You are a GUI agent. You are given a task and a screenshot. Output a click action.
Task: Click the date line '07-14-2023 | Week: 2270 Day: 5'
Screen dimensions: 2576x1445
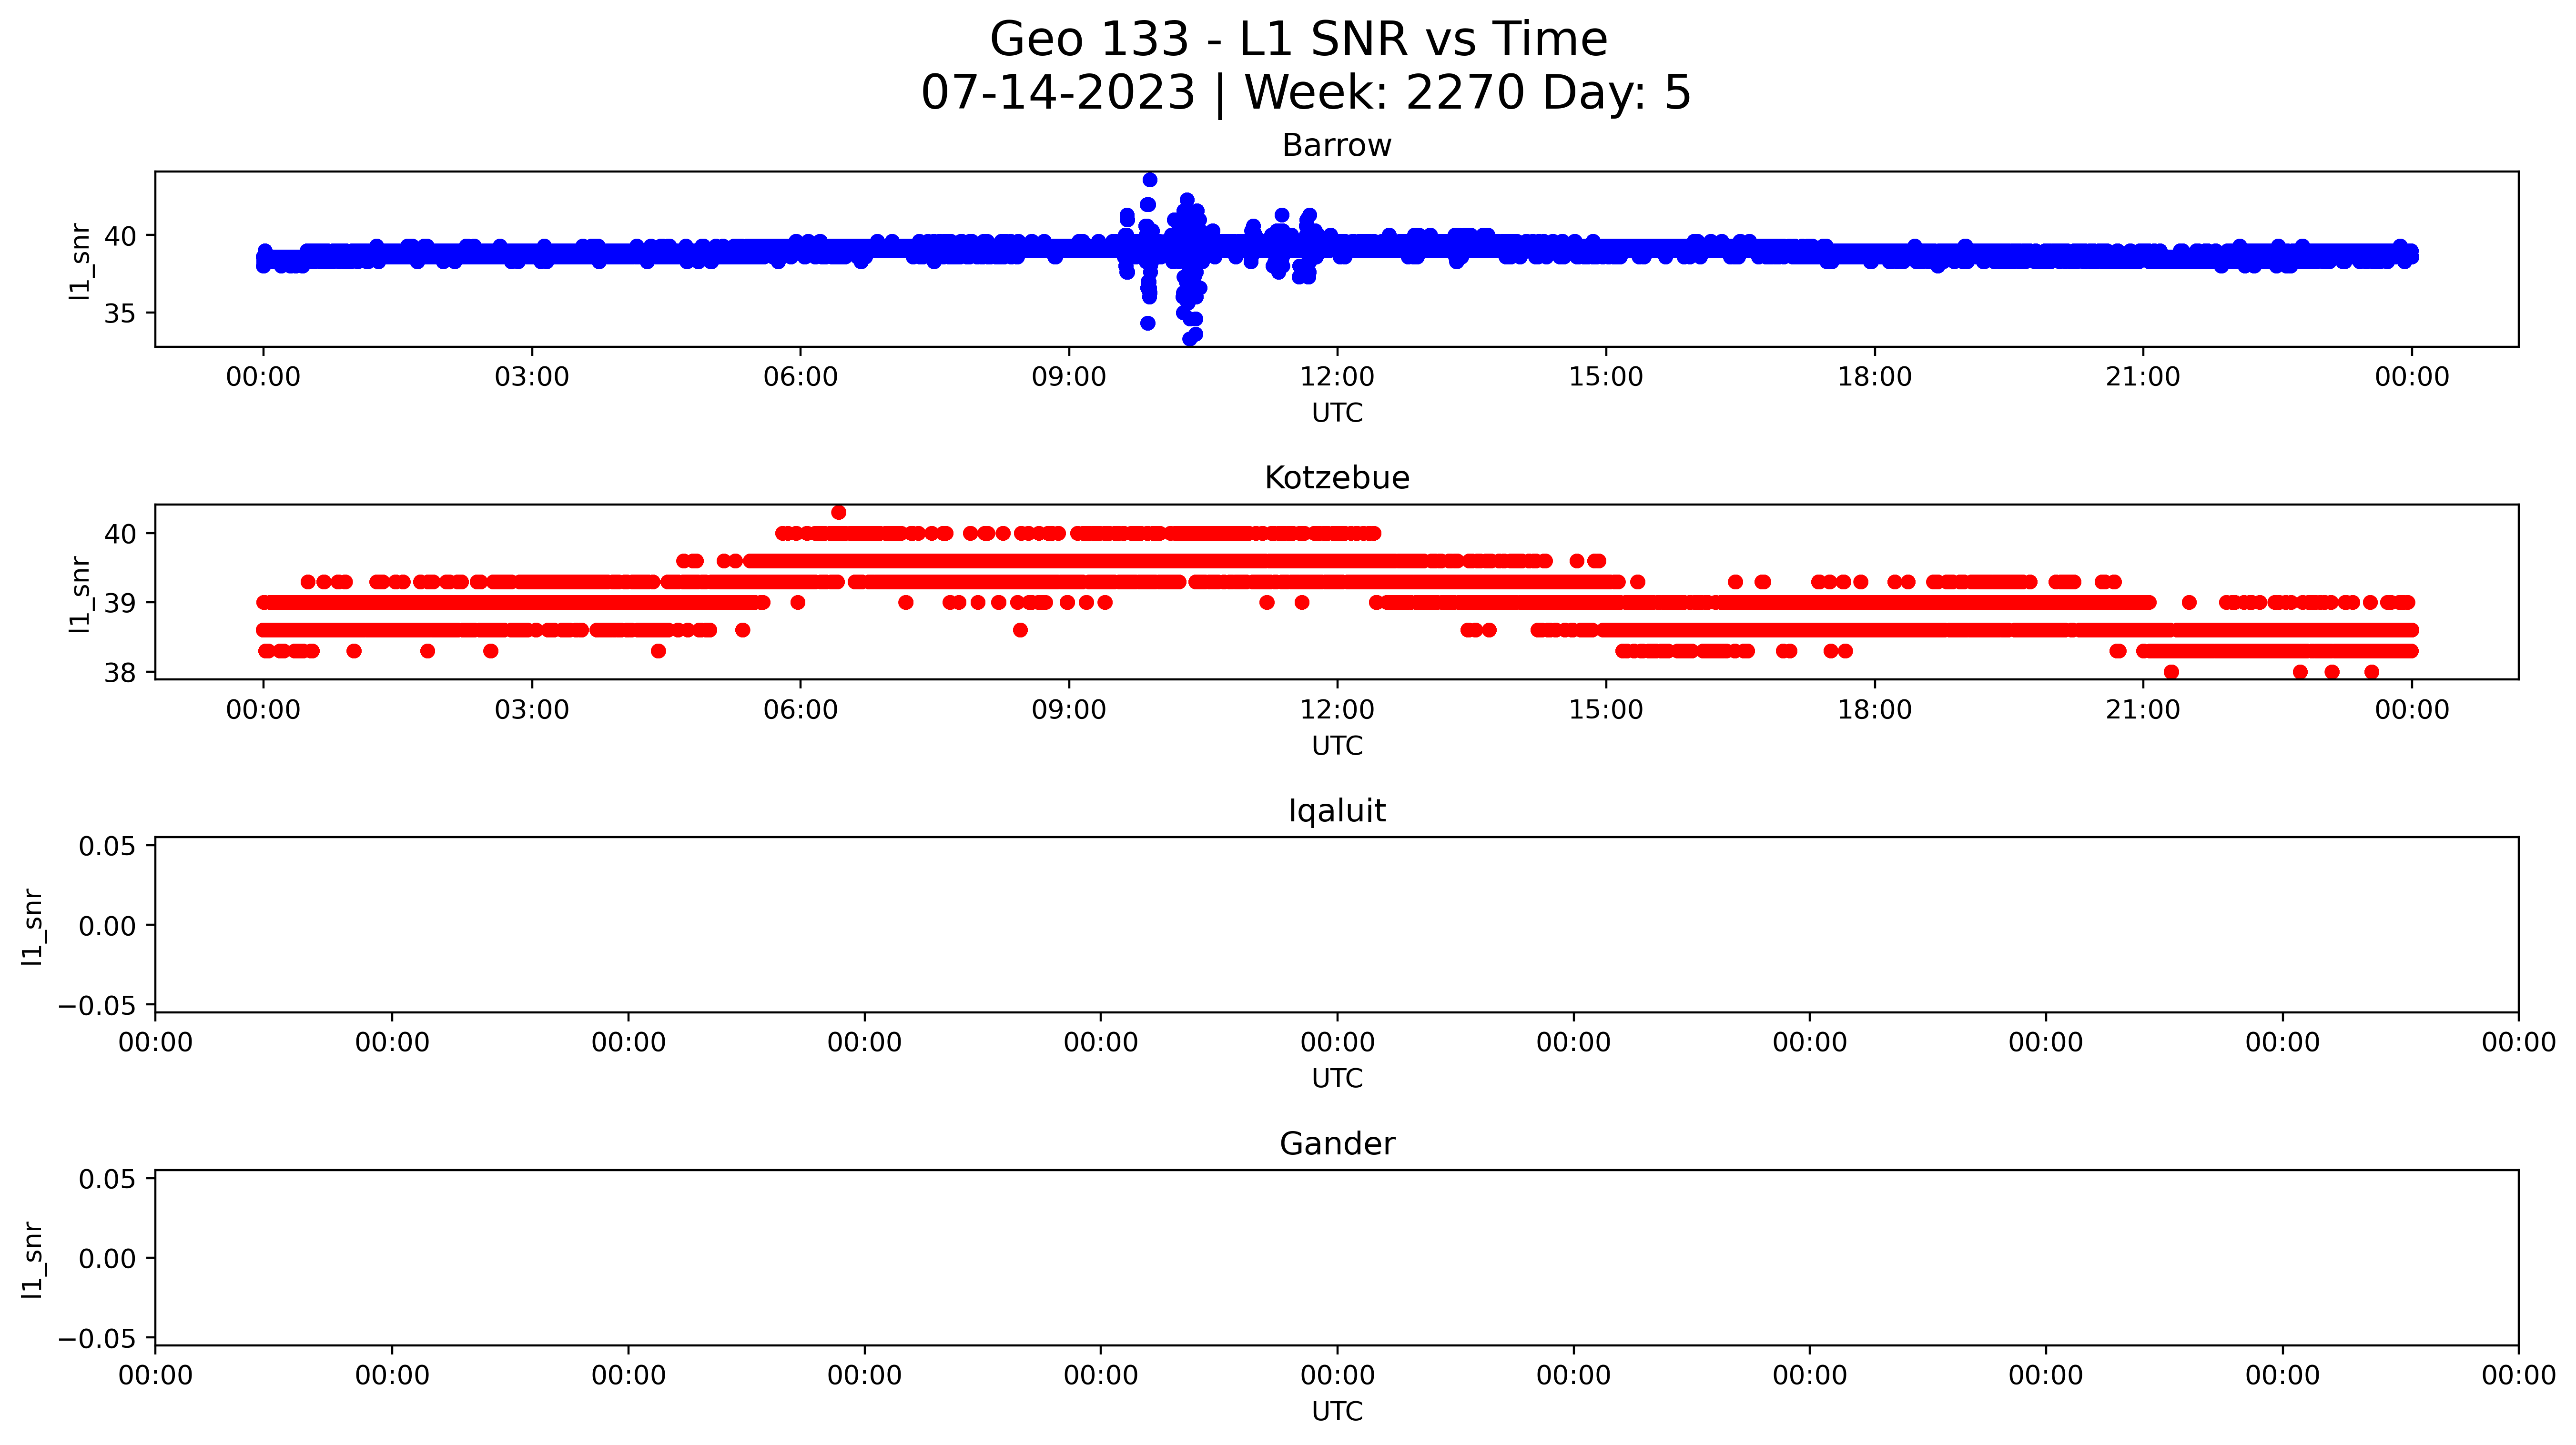(1305, 93)
